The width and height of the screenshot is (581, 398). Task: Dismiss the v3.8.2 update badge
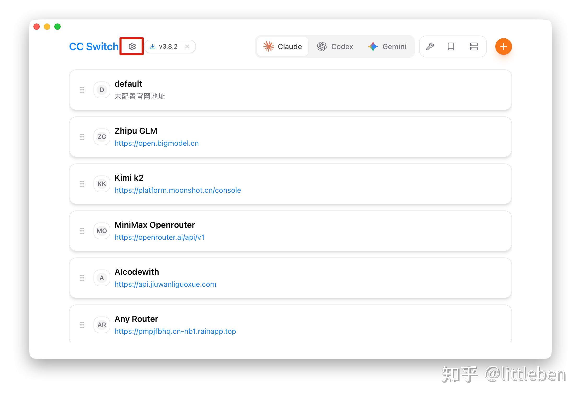[x=187, y=46]
